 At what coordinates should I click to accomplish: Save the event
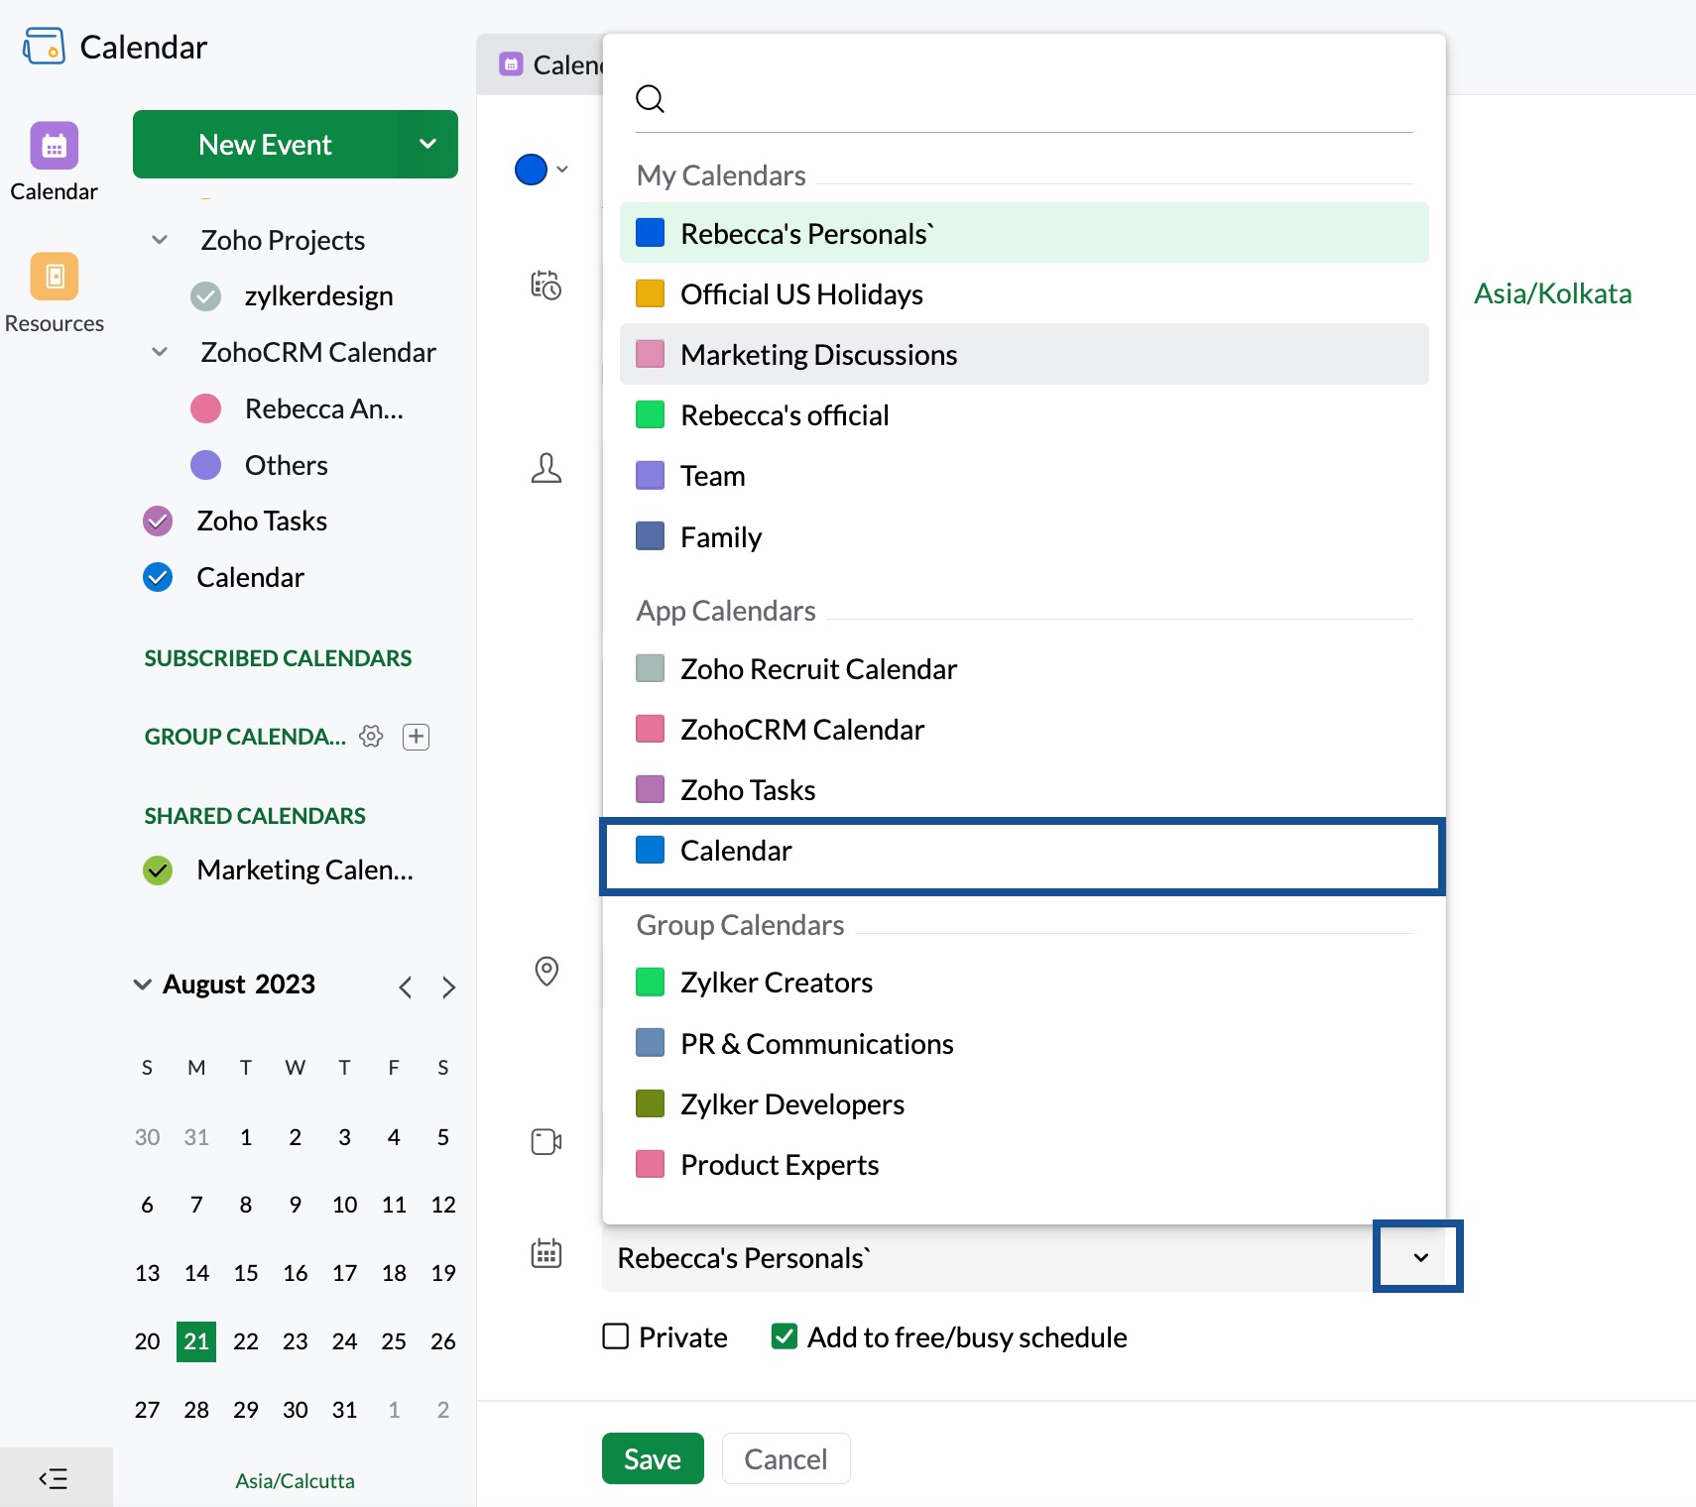pyautogui.click(x=653, y=1458)
